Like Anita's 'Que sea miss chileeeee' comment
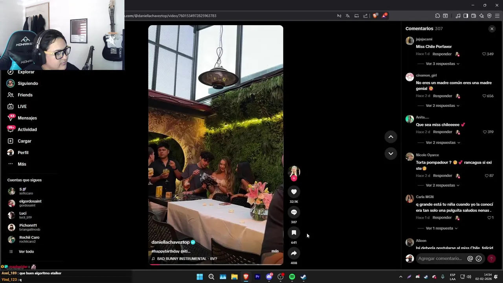This screenshot has width=503, height=283. pyautogui.click(x=485, y=132)
